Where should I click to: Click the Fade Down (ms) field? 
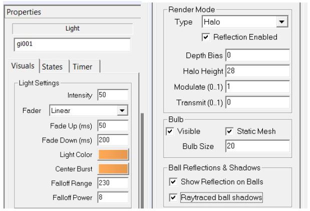[113, 140]
